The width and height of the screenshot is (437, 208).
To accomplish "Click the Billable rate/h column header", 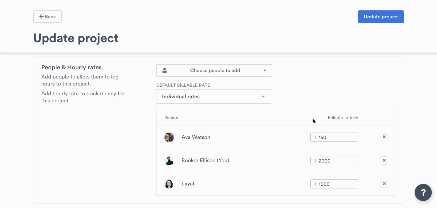I will [x=343, y=117].
